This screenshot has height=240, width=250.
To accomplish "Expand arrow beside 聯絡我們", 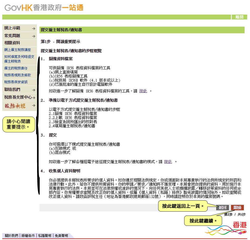I will tap(34, 90).
